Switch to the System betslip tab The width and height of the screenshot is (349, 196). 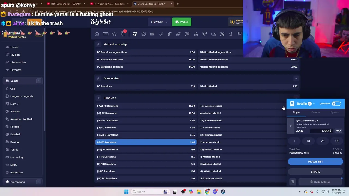tap(335, 112)
